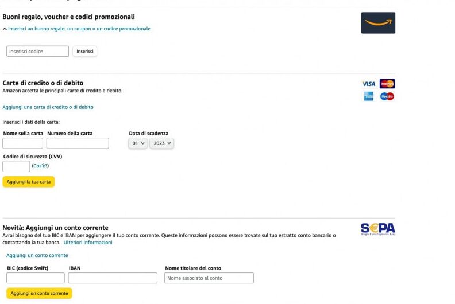Open the Aggiungi una carta di credito link
Viewport: 455px width, 304px height.
pyautogui.click(x=48, y=107)
